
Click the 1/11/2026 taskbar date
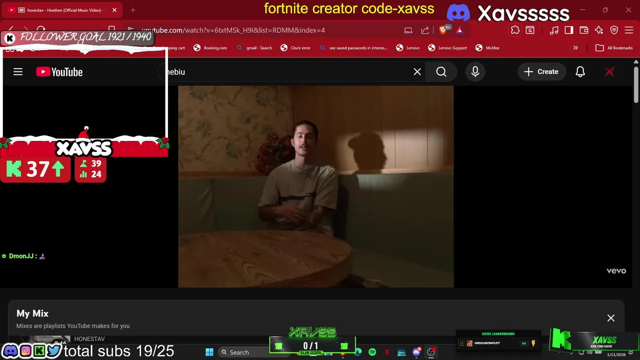616,354
